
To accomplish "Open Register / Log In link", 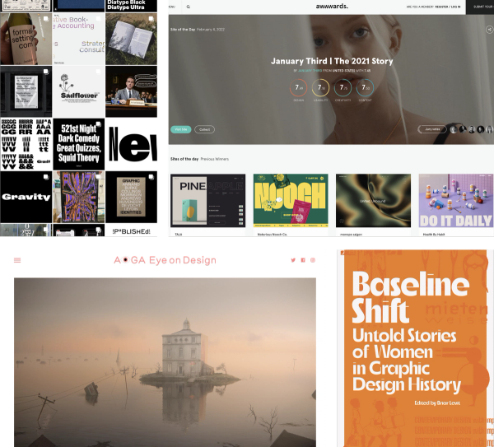I will (x=448, y=7).
